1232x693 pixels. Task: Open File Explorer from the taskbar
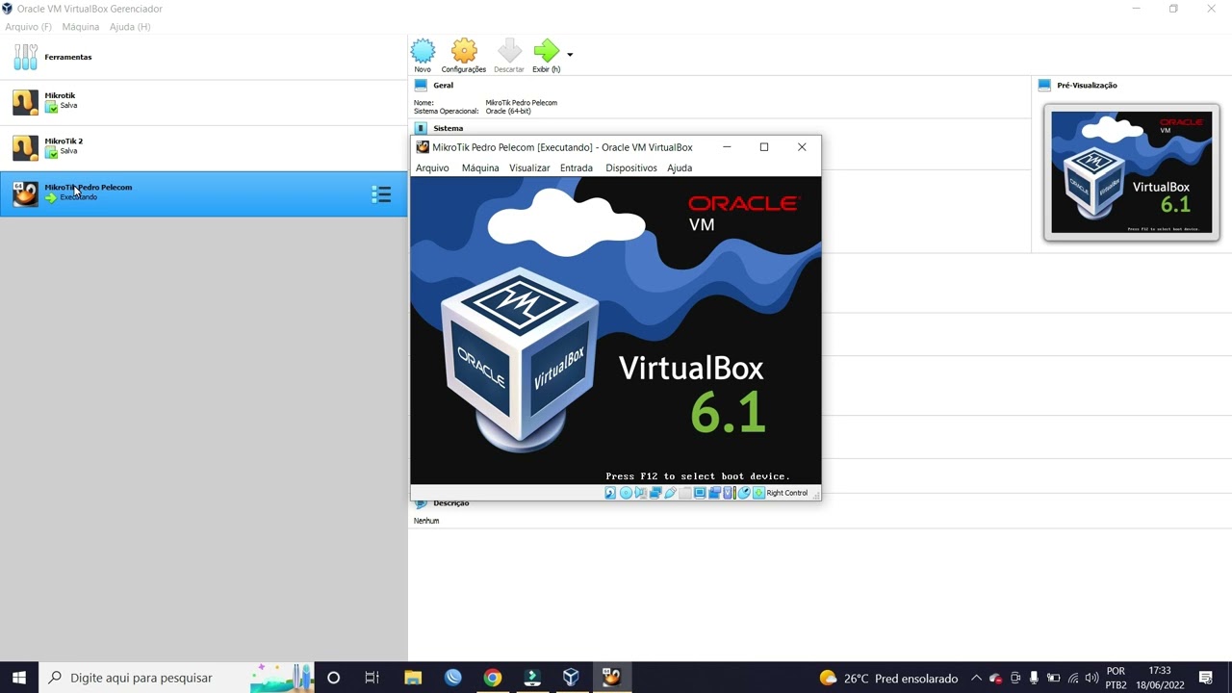[412, 678]
